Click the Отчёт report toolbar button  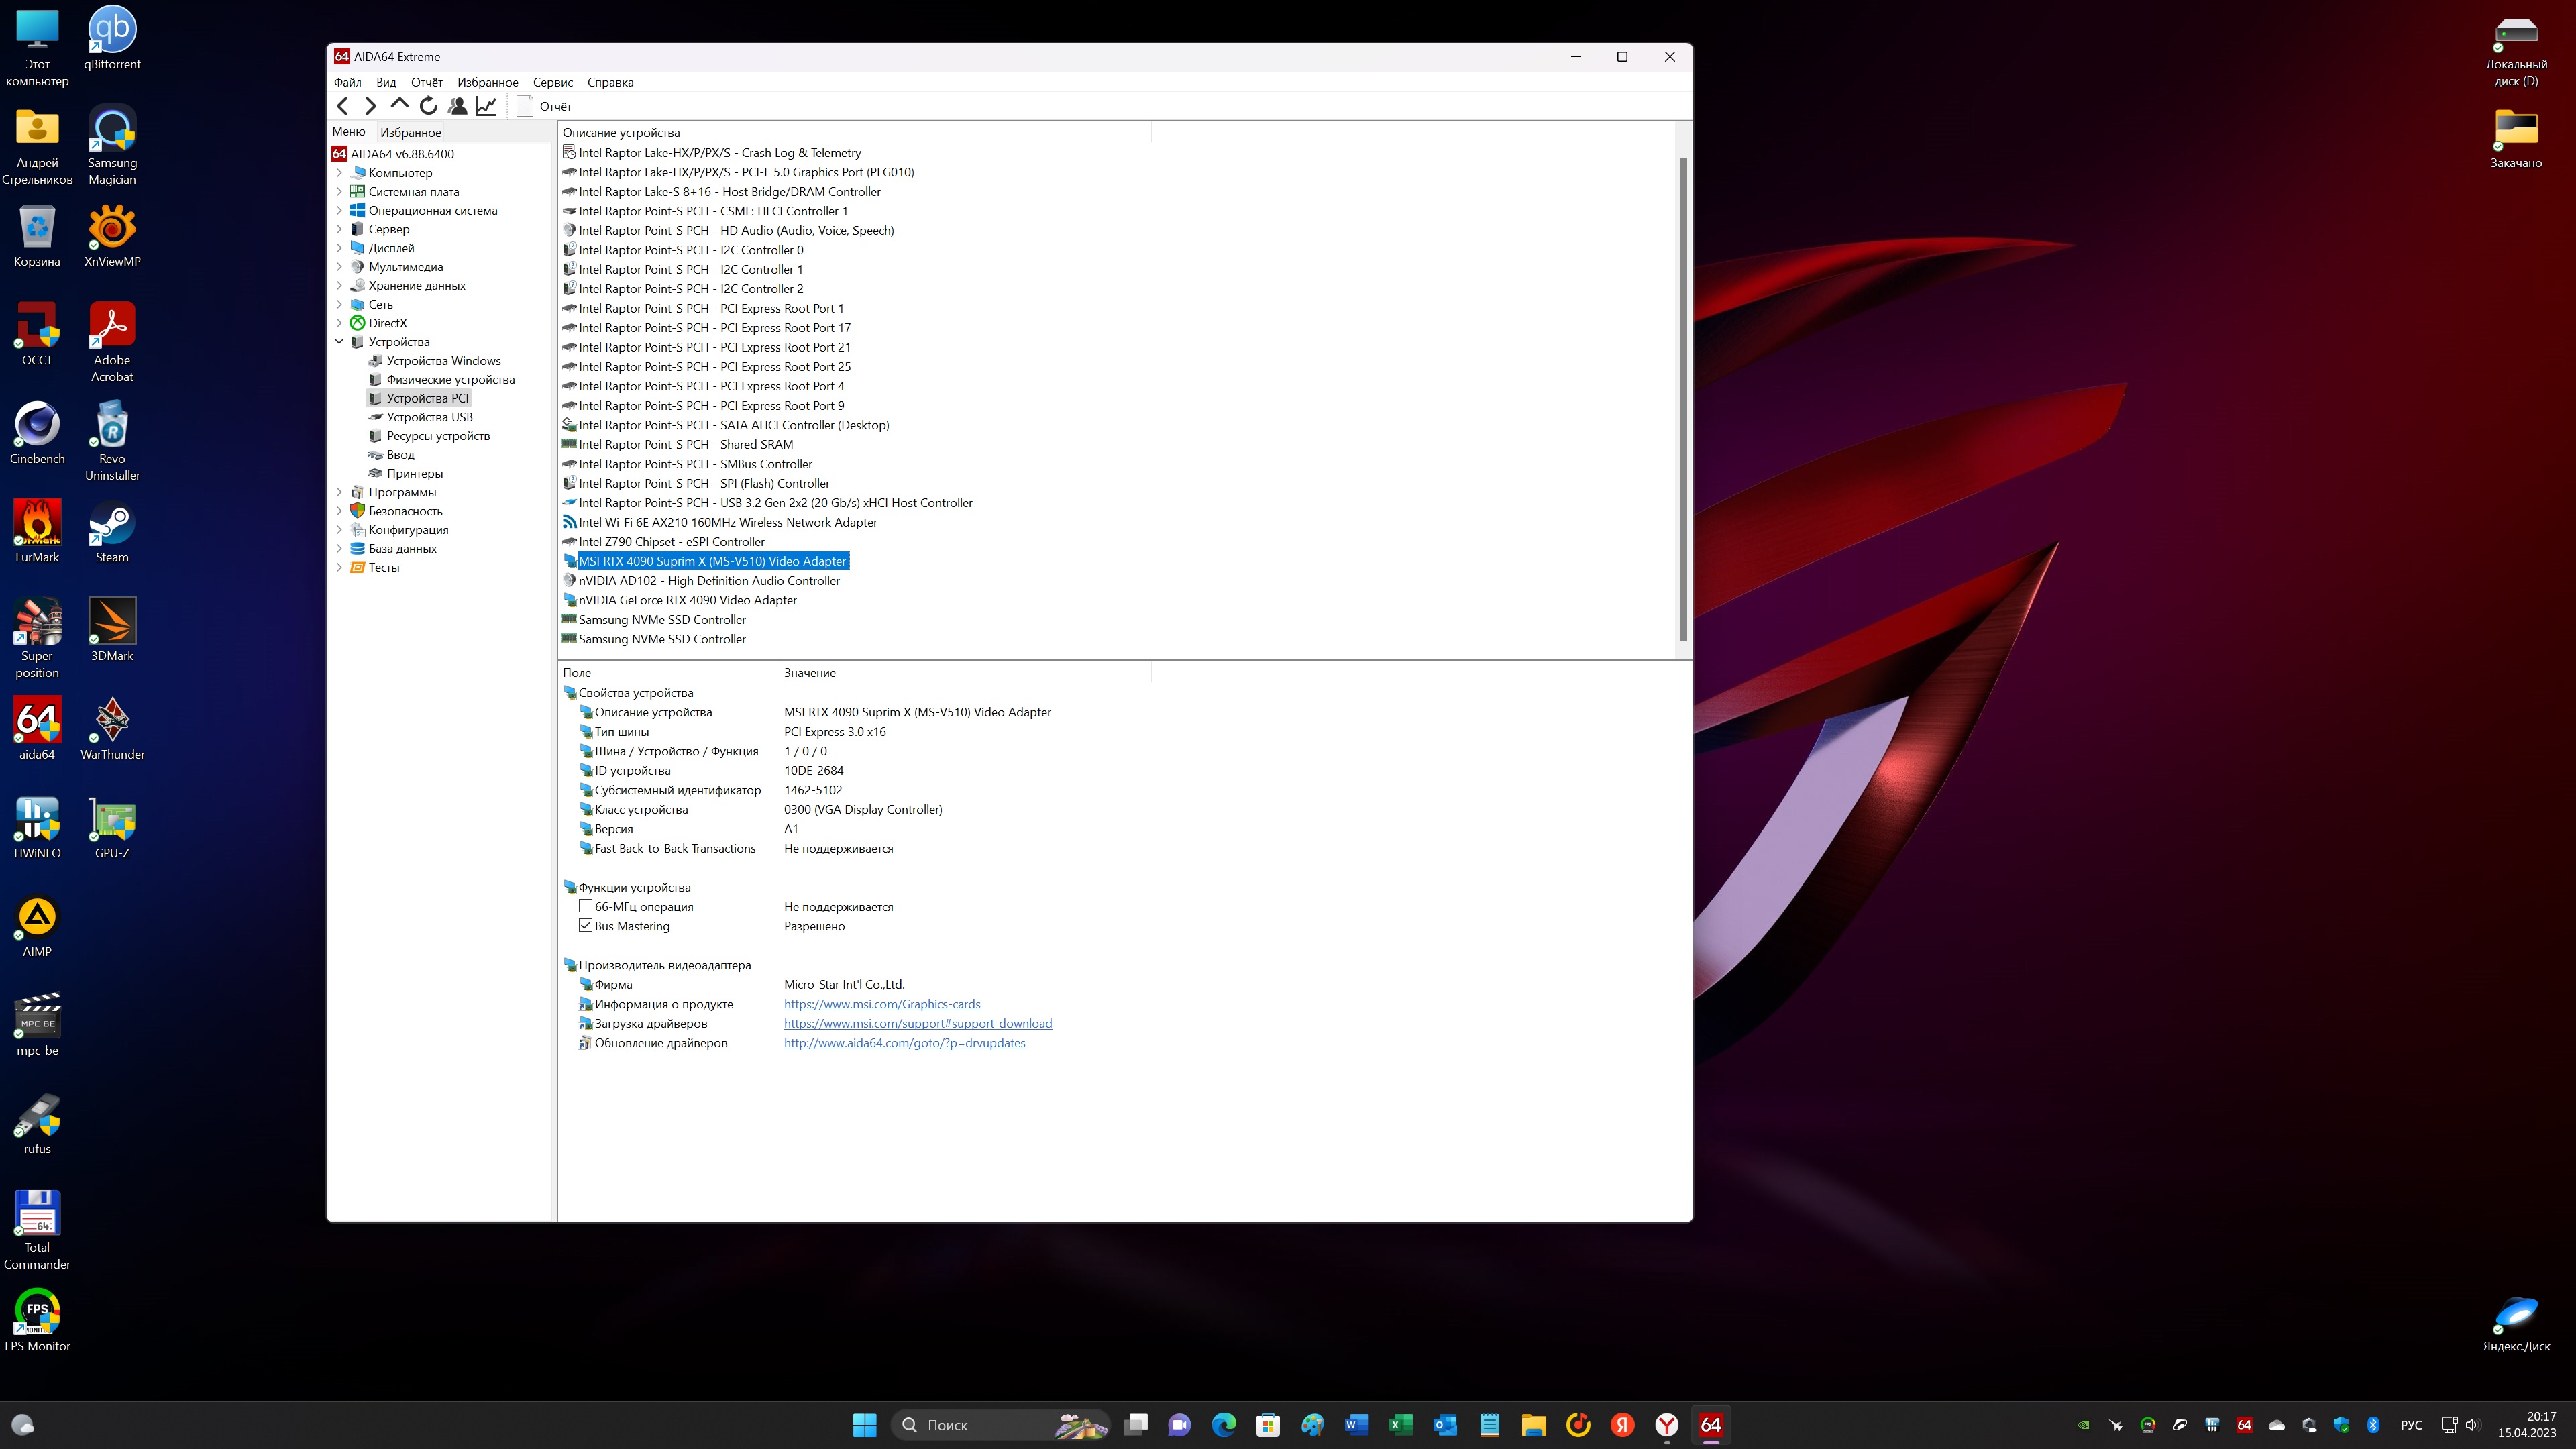point(545,106)
